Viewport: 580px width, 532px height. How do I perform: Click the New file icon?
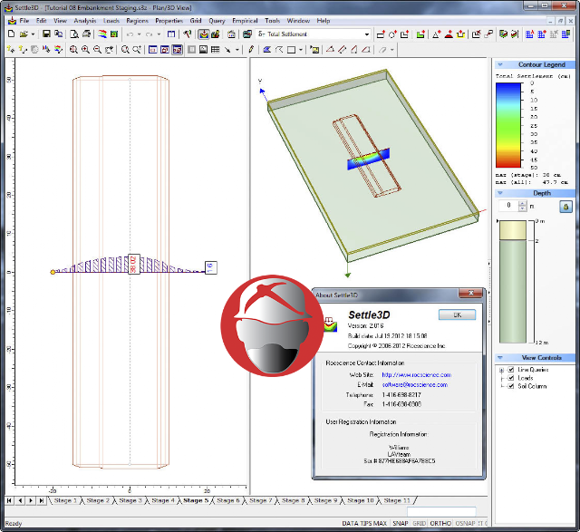point(12,34)
